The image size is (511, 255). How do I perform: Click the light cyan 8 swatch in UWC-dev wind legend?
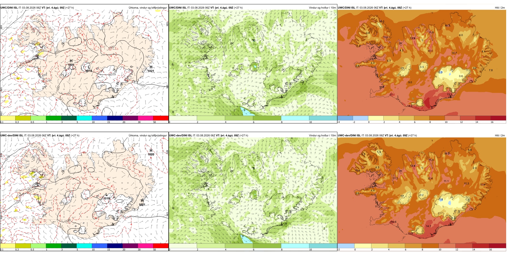pyautogui.click(x=295, y=246)
